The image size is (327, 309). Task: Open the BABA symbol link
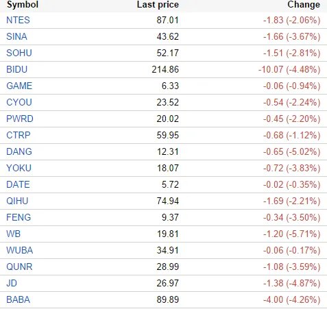tap(19, 299)
